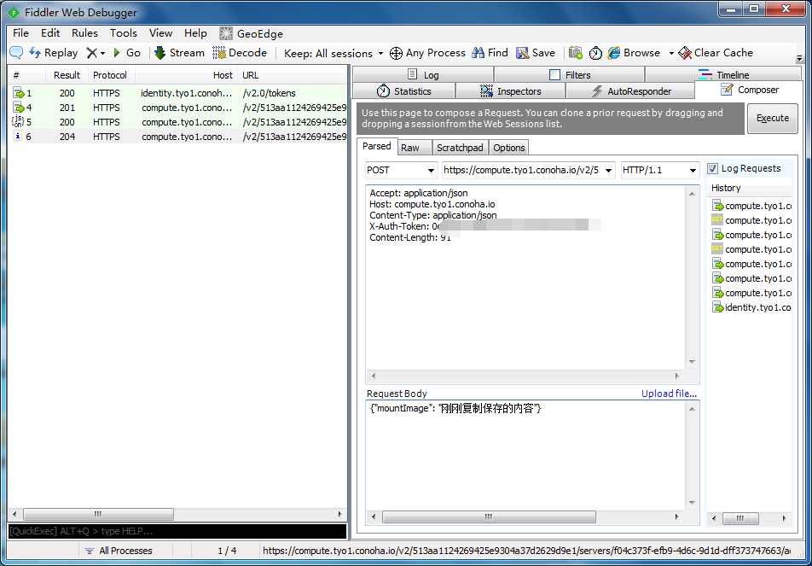Viewport: 812px width, 566px height.
Task: Expand the toolbar overflow arrow
Action: (798, 59)
